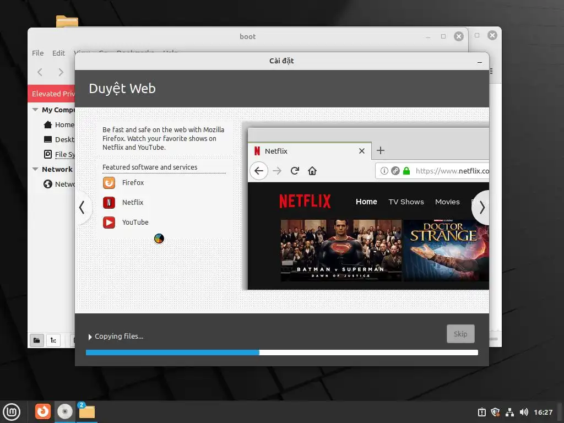Open notification tray icon beside shield
The image size is (564, 423).
click(481, 412)
